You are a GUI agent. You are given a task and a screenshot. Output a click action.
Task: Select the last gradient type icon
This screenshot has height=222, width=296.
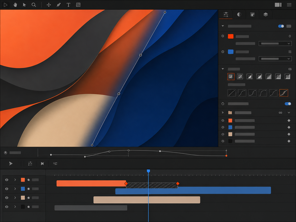click(x=288, y=76)
